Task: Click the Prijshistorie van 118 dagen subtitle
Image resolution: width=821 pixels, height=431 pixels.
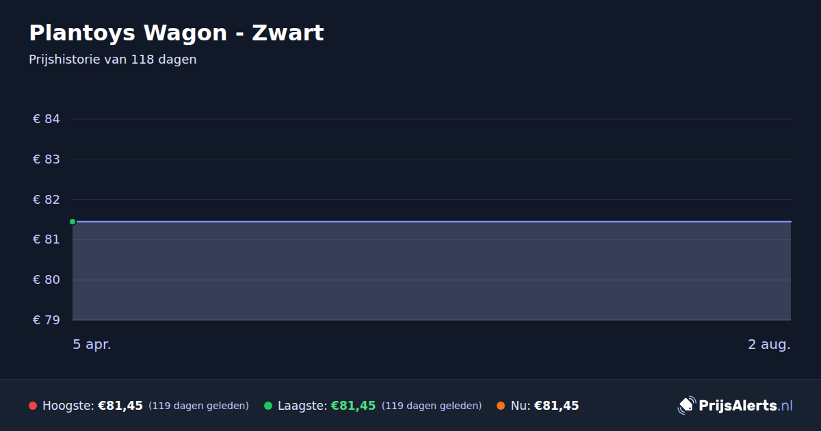Action: [x=113, y=60]
